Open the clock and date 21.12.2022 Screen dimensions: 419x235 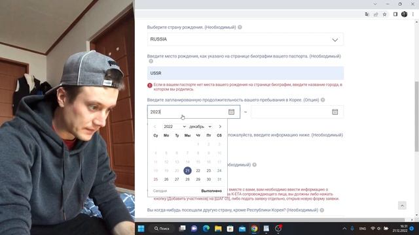400,228
